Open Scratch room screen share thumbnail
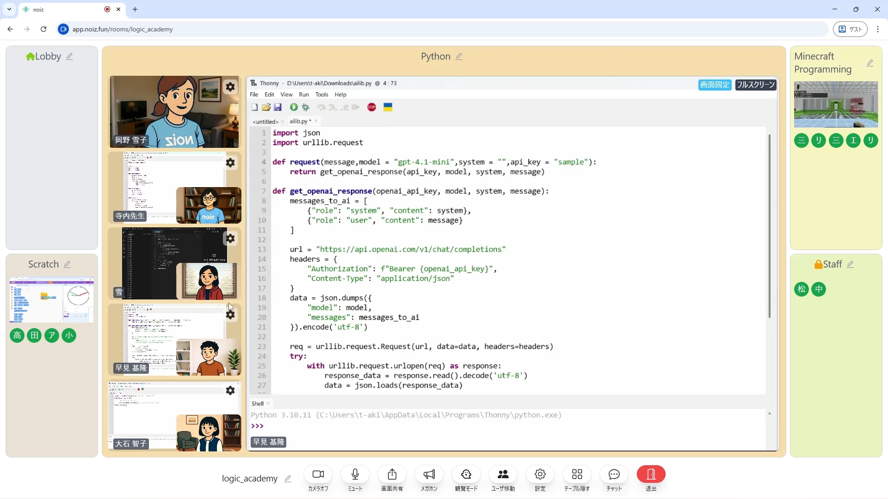The width and height of the screenshot is (888, 499). tap(51, 299)
